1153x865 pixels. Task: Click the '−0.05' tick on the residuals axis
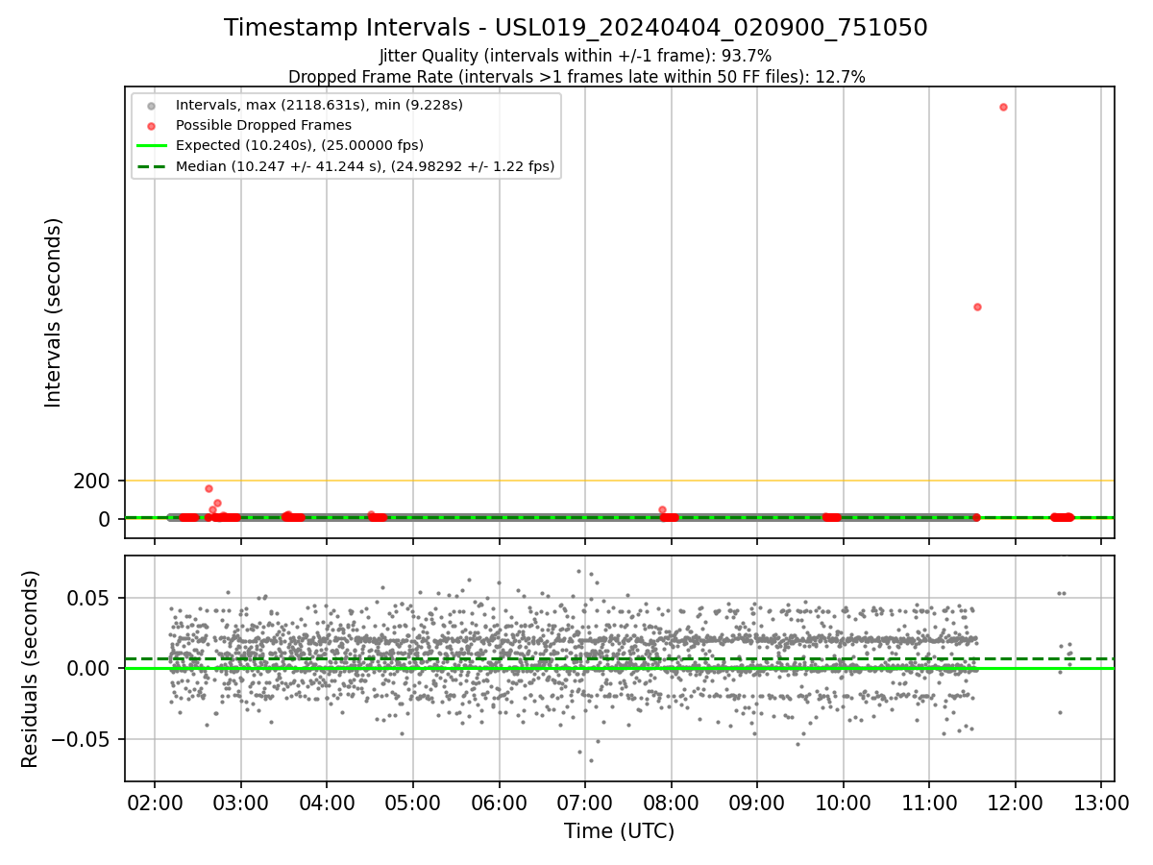[x=83, y=739]
